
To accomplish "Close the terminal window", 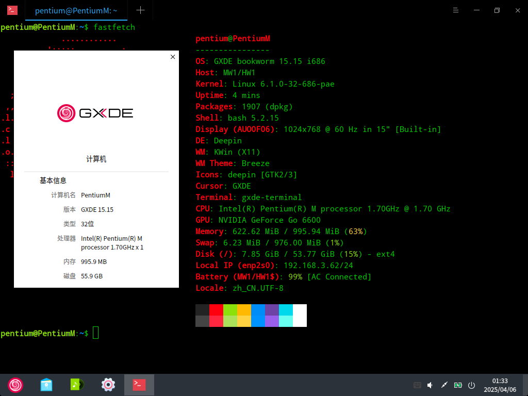I will point(518,10).
